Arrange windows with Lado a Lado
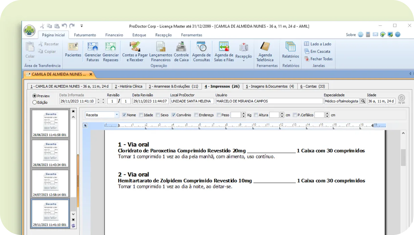Image resolution: width=414 pixels, height=235 pixels. point(317,44)
